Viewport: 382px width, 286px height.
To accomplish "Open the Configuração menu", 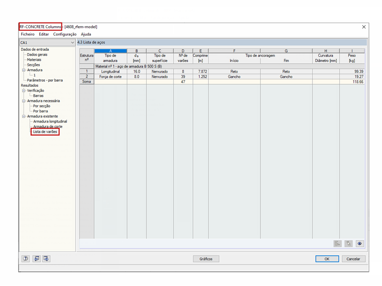I will point(65,34).
